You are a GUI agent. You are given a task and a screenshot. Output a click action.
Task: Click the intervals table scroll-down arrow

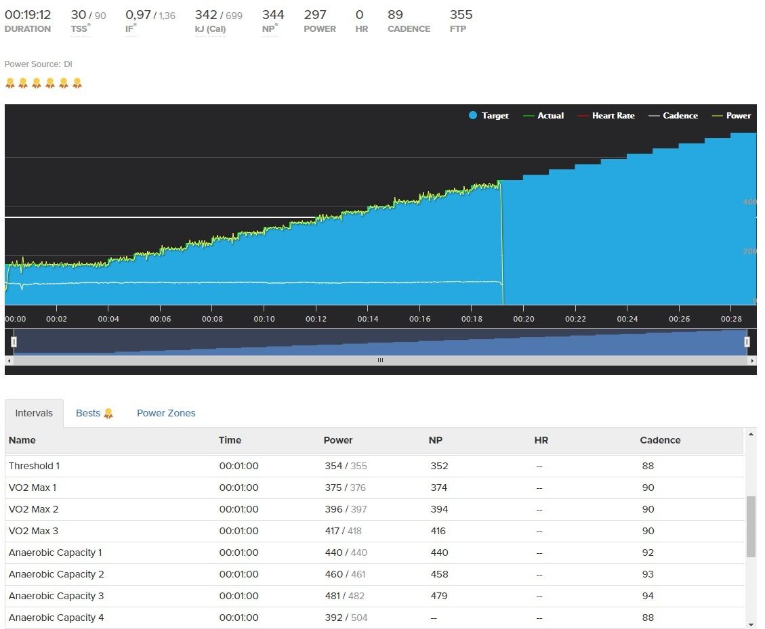point(750,624)
